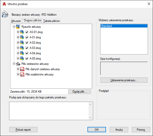The width and height of the screenshot is (153, 136).
Task: Select the Rysunki arkuszy label
Action: [x=31, y=27]
